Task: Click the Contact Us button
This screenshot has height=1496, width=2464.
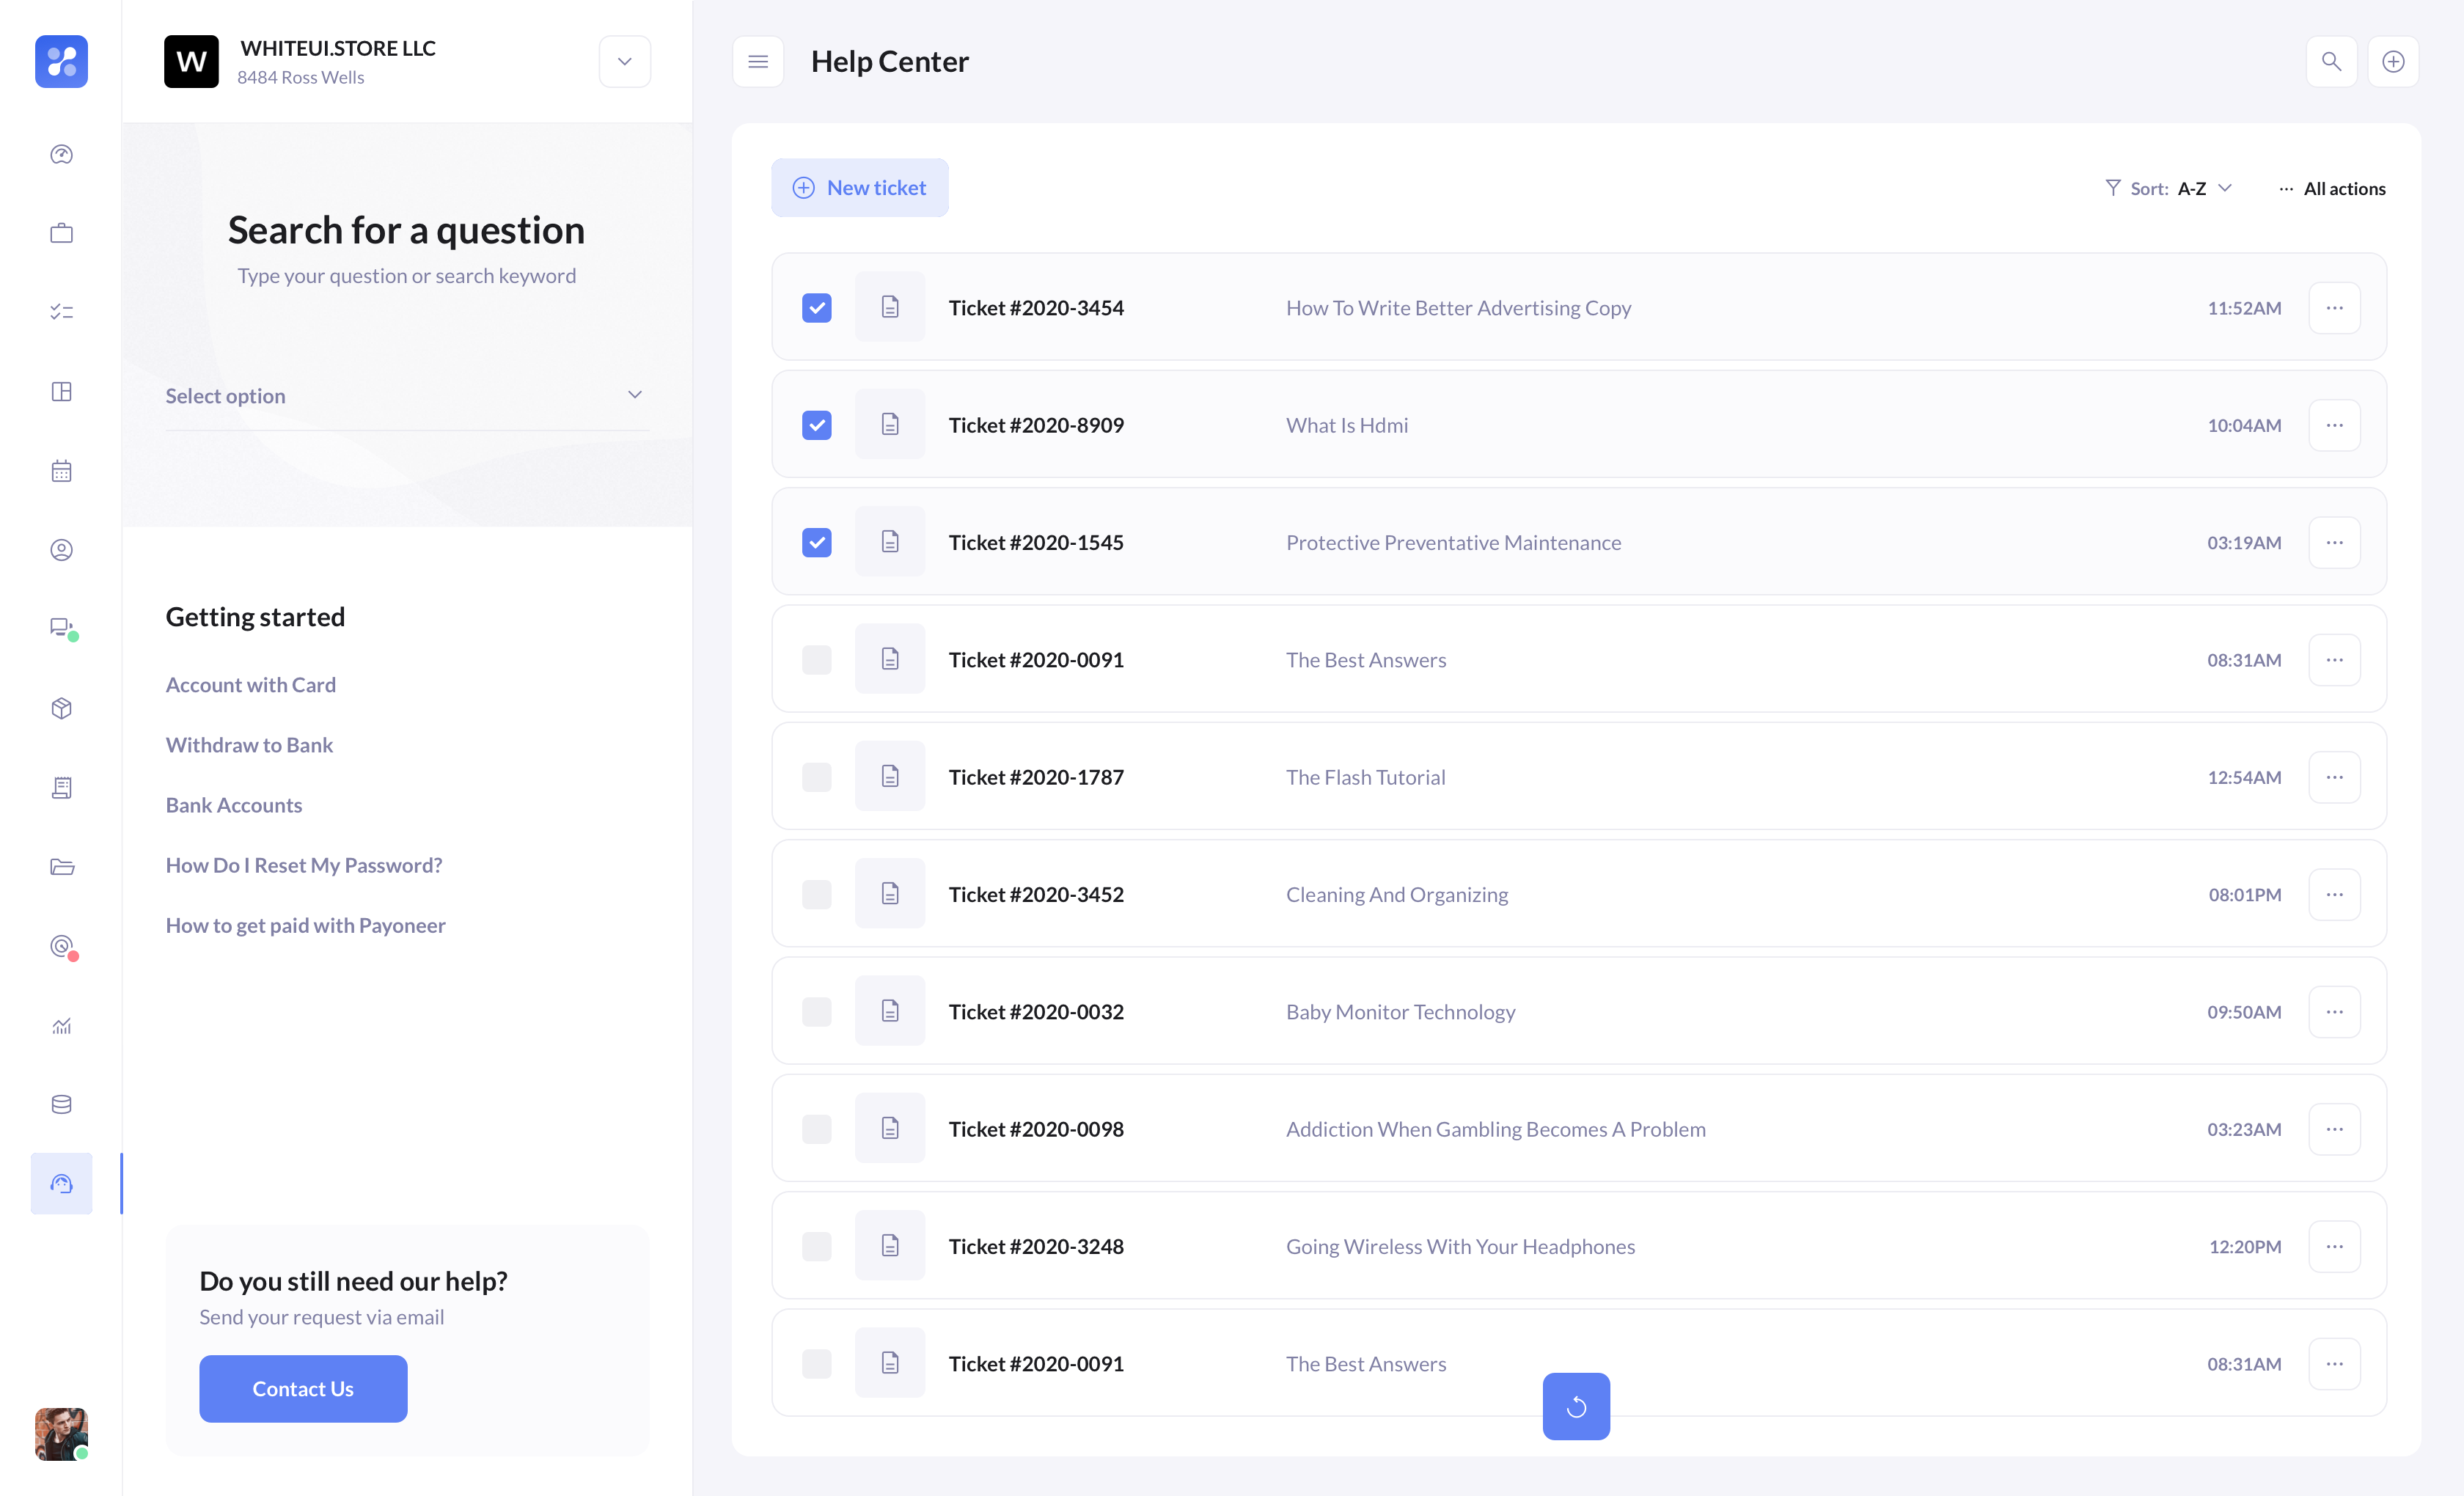Action: 303,1388
